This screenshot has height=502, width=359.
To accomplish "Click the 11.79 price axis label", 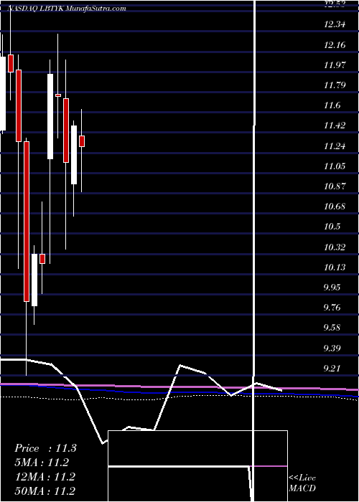I will click(x=335, y=85).
